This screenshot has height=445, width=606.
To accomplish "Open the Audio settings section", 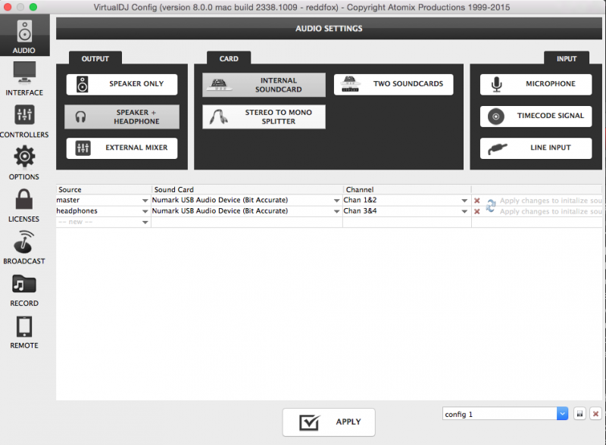I will point(24,36).
